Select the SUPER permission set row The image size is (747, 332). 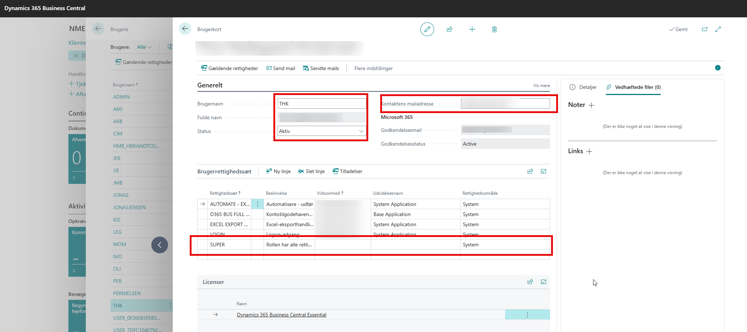[217, 245]
